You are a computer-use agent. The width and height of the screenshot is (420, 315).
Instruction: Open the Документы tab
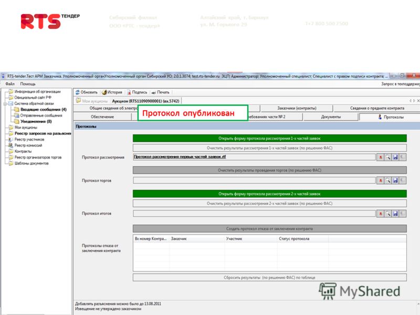tap(331, 117)
